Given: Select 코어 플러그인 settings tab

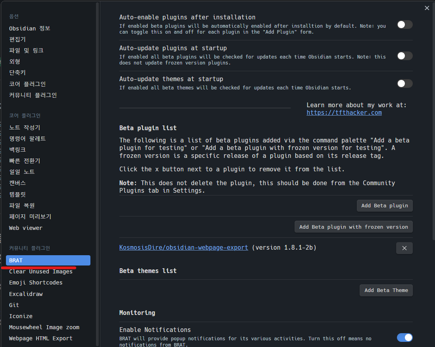Looking at the screenshot, I should (48, 84).
